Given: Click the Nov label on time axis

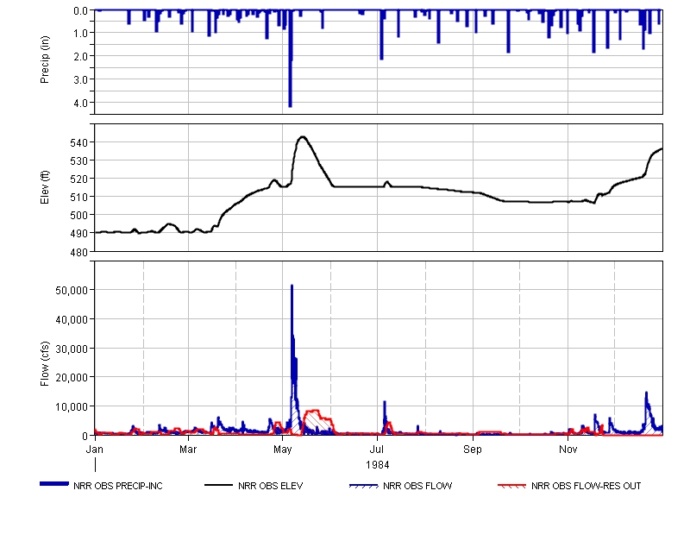Looking at the screenshot, I should 568,450.
